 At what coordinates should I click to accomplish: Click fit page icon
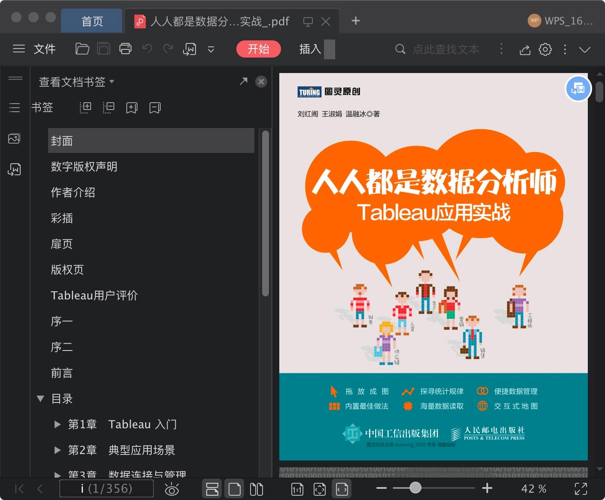tap(320, 489)
